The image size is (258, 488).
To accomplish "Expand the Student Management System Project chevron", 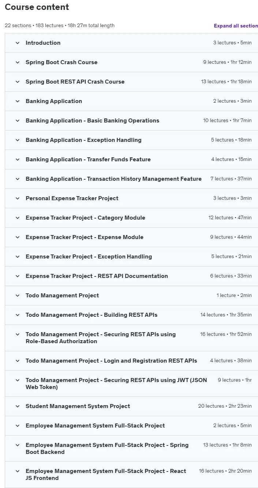I will pos(17,406).
